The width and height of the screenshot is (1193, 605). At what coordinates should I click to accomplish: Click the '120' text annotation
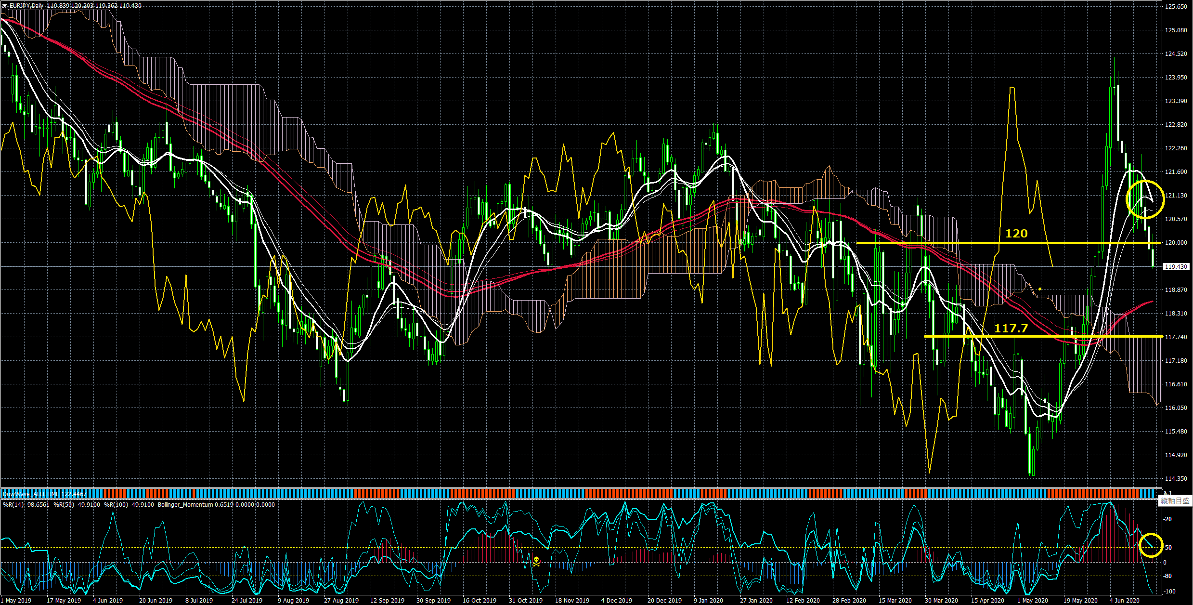coord(1016,234)
